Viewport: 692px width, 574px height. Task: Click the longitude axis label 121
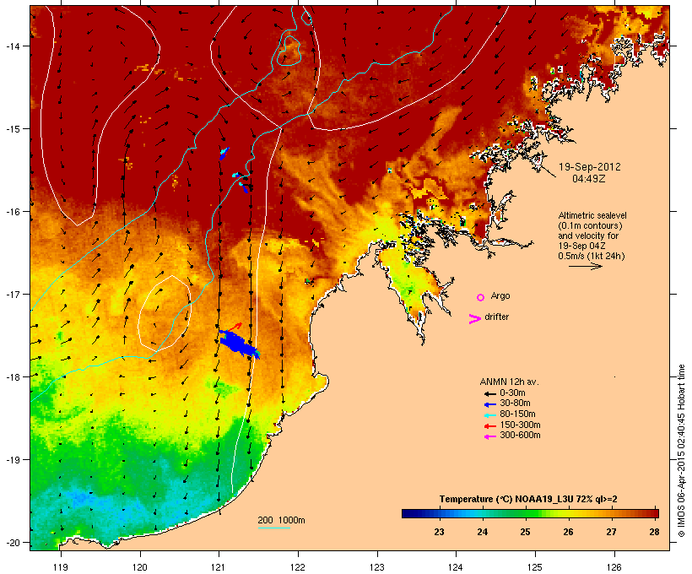click(x=219, y=567)
